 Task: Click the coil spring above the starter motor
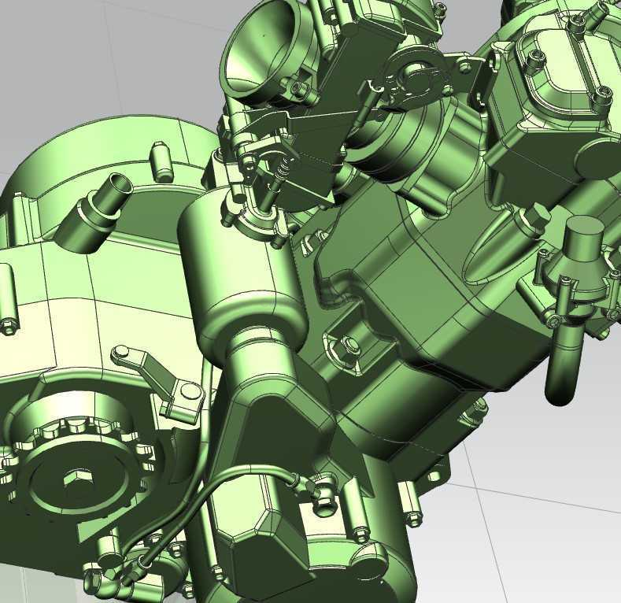281,168
